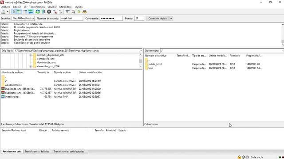
Task: Search files with binoculars icon
Action: tap(85, 12)
